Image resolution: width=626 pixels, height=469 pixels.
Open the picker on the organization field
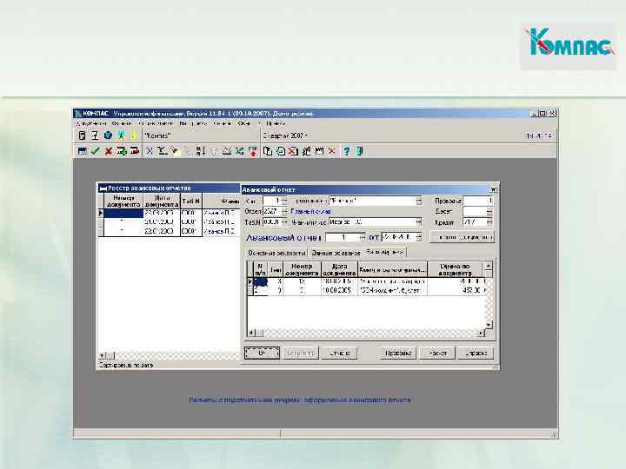[418, 201]
